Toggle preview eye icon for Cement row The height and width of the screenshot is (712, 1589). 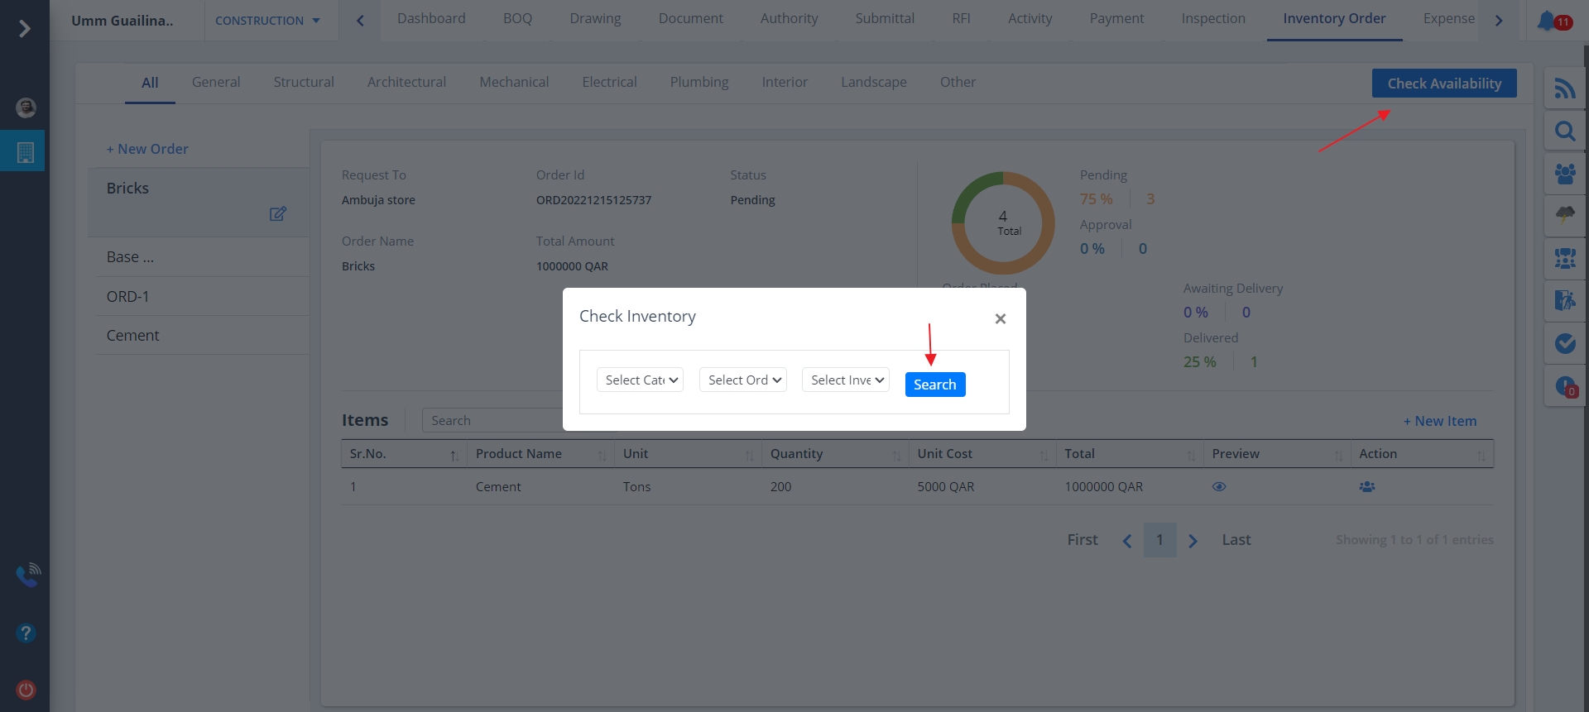1218,487
